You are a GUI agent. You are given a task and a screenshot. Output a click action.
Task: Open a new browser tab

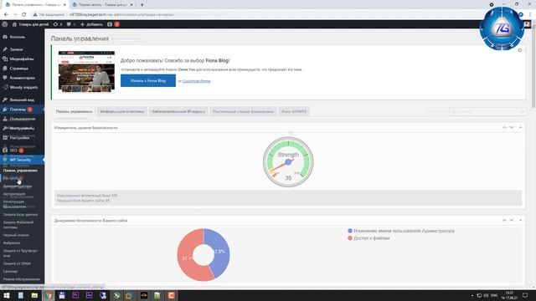[x=142, y=5]
